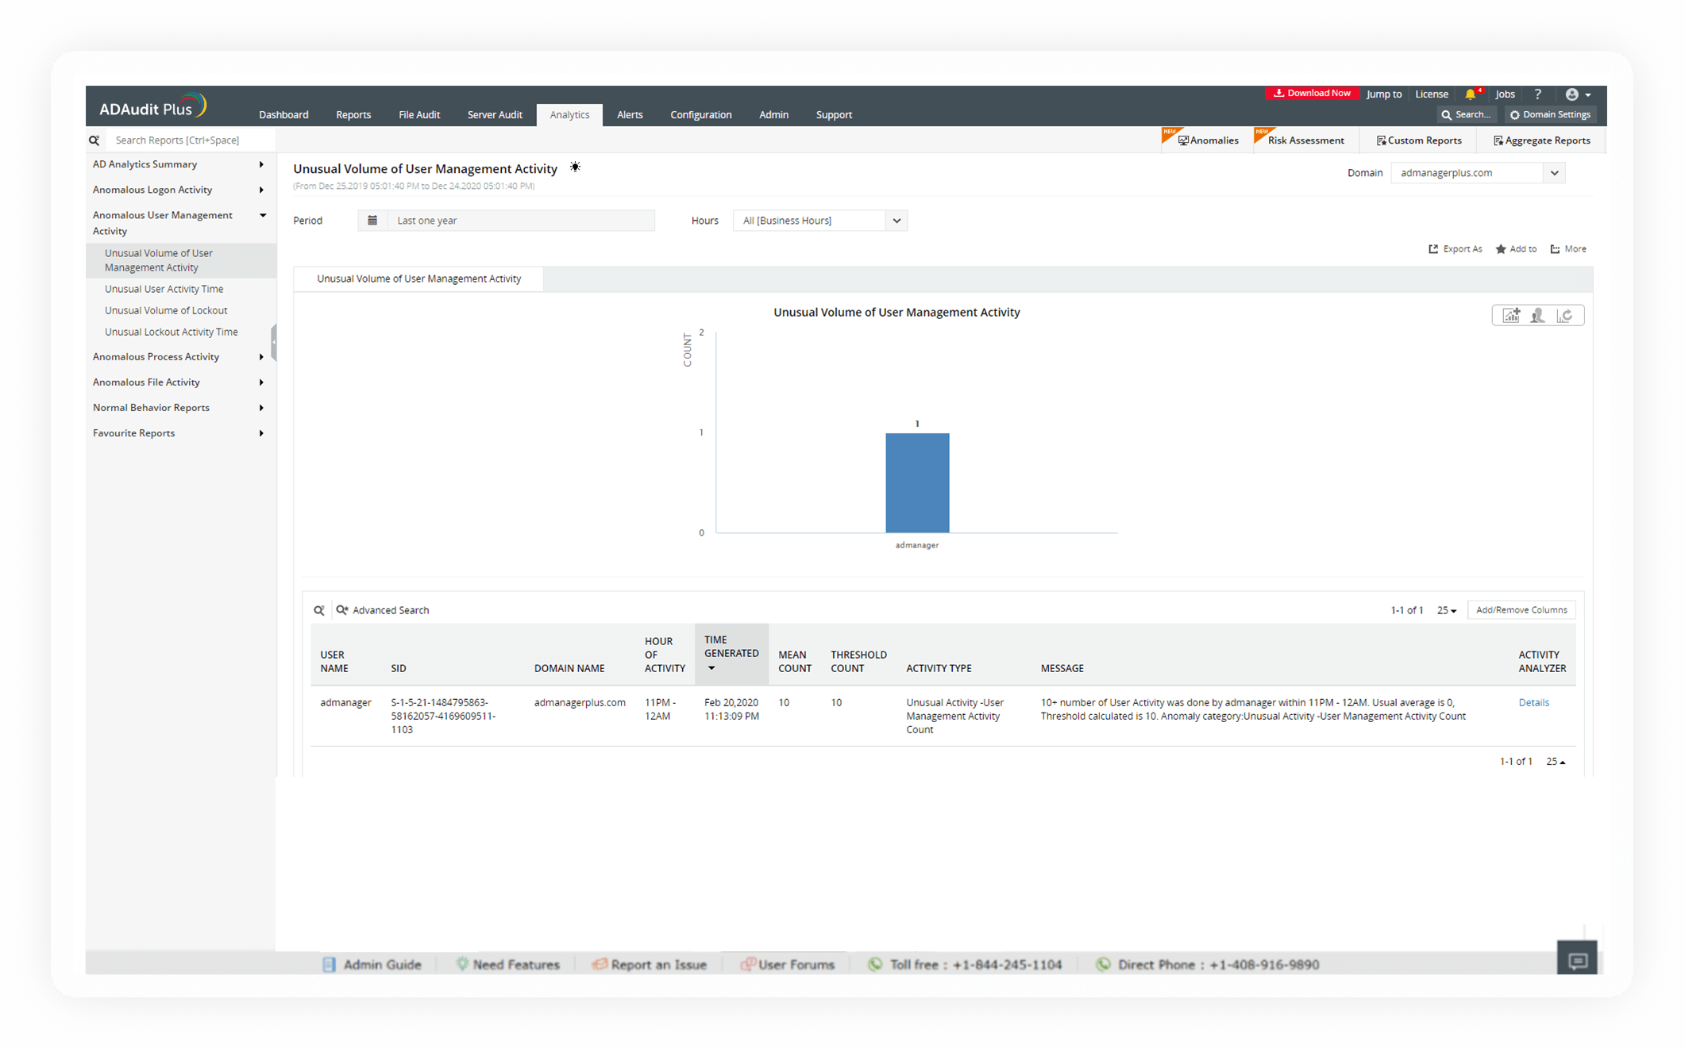This screenshot has width=1685, height=1049.
Task: Click the chat bubble icon at bottom right
Action: pos(1577,960)
